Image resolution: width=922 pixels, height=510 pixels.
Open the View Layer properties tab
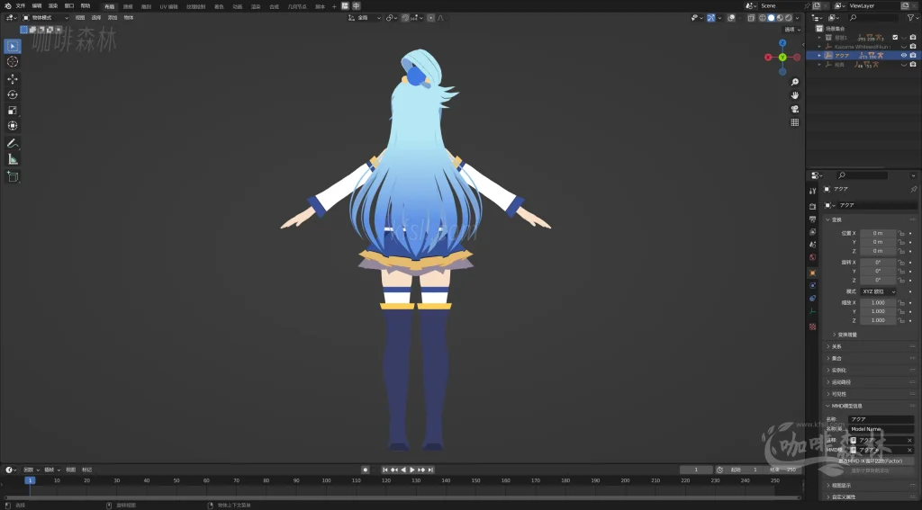pos(813,232)
